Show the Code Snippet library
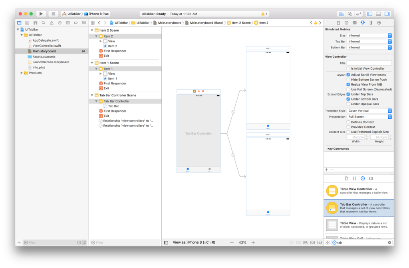The width and height of the screenshot is (409, 268). [x=355, y=178]
